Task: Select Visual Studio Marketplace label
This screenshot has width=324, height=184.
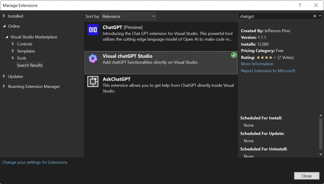Action: (34, 37)
